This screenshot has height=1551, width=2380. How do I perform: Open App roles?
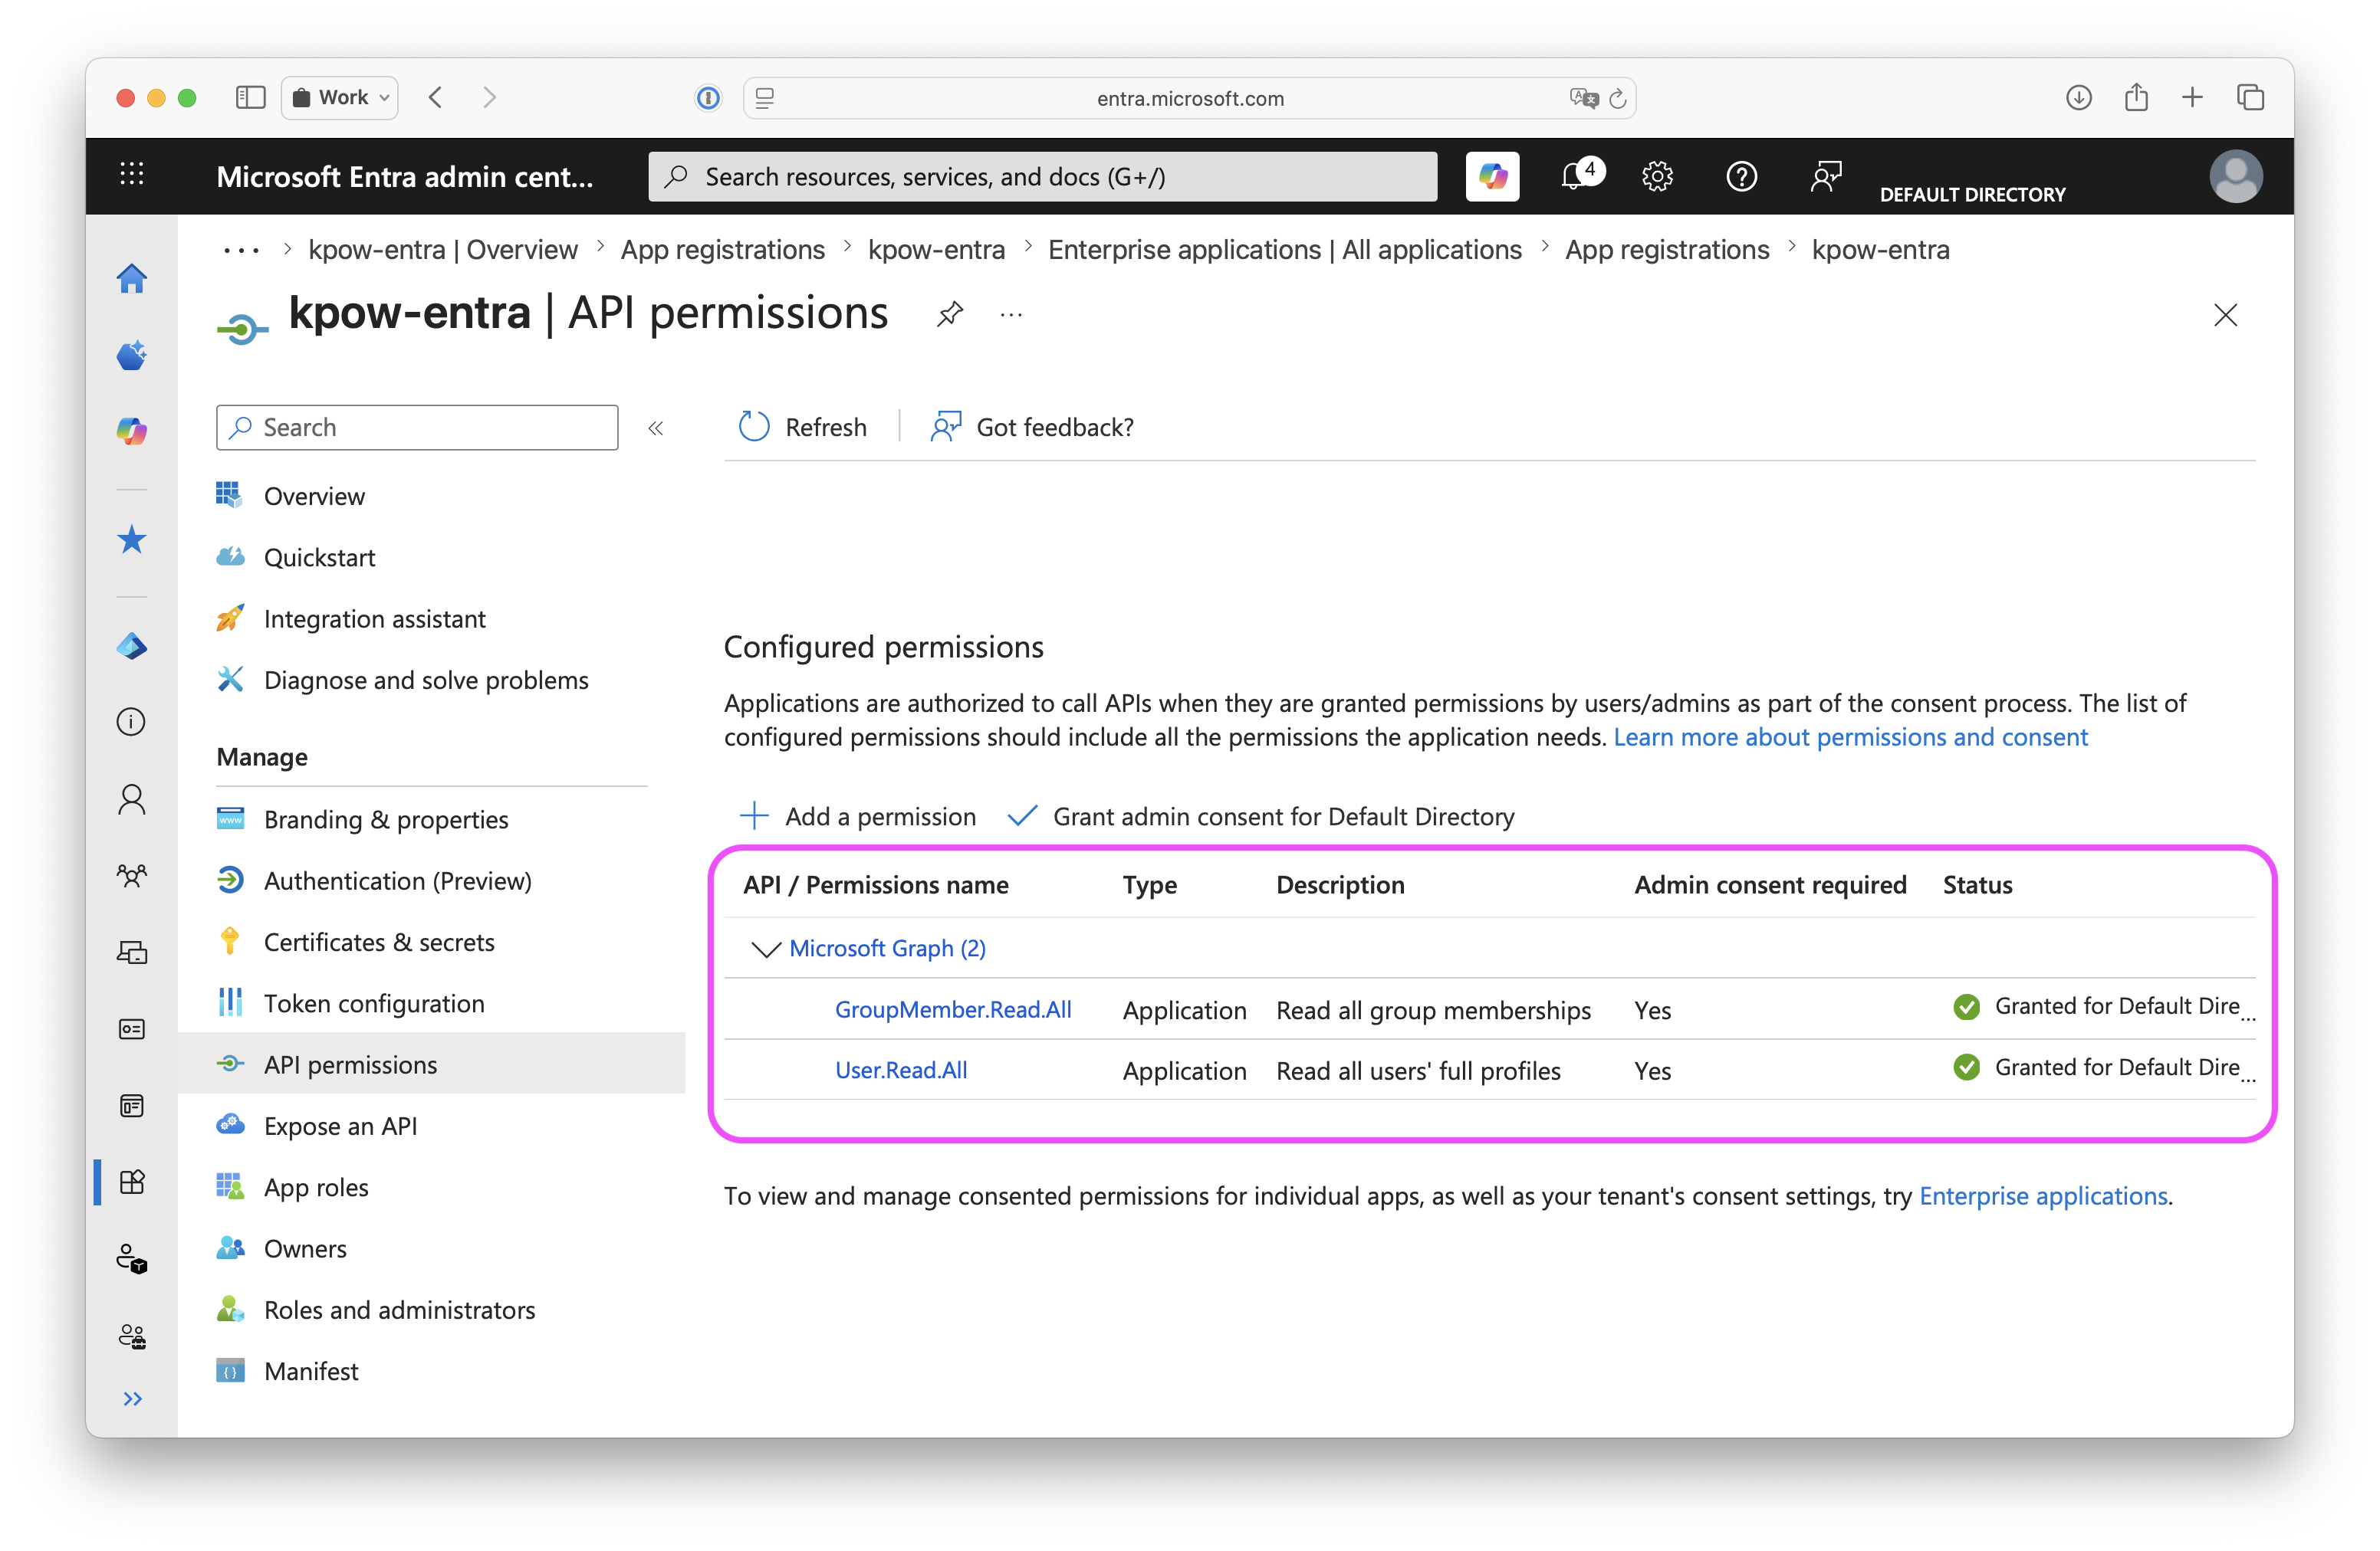[x=316, y=1187]
